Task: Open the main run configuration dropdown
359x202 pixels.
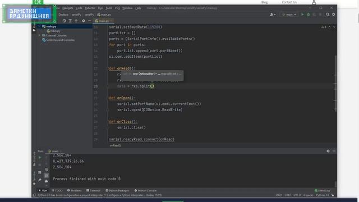Action: (x=289, y=15)
